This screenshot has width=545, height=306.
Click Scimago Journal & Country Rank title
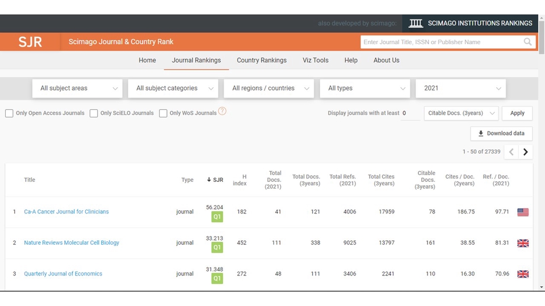coord(121,42)
